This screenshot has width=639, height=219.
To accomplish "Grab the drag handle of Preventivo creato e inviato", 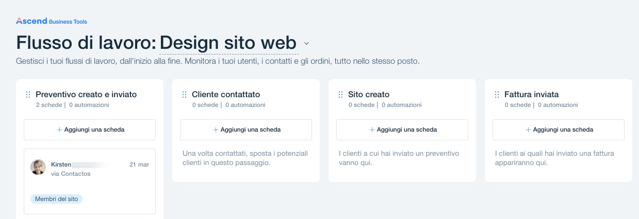I will (x=28, y=95).
